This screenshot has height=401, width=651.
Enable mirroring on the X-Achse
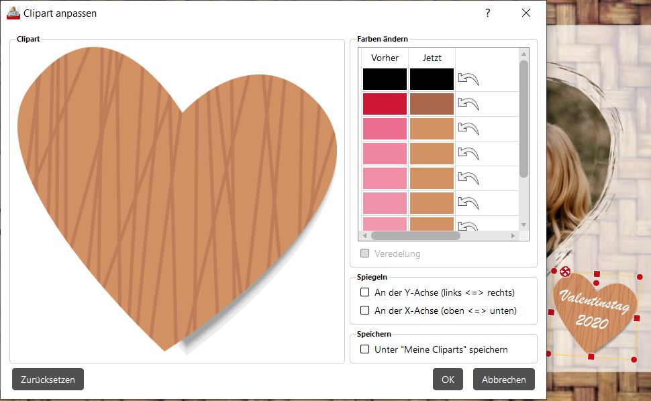coord(365,310)
